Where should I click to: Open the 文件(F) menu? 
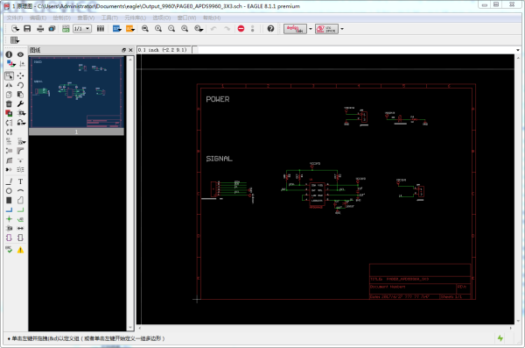(x=15, y=18)
